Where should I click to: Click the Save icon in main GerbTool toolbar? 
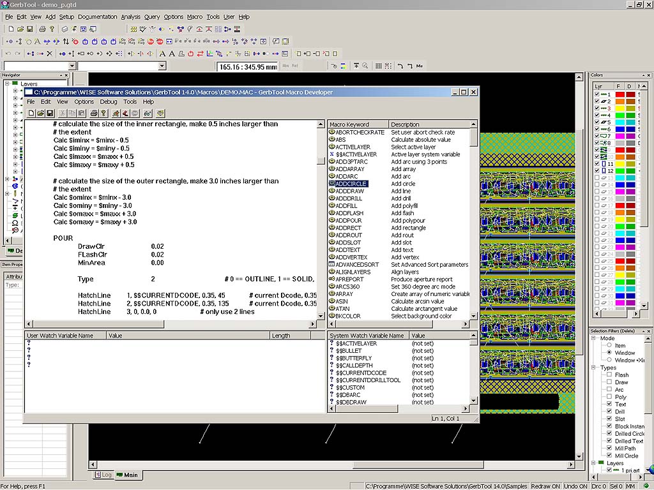click(x=29, y=29)
